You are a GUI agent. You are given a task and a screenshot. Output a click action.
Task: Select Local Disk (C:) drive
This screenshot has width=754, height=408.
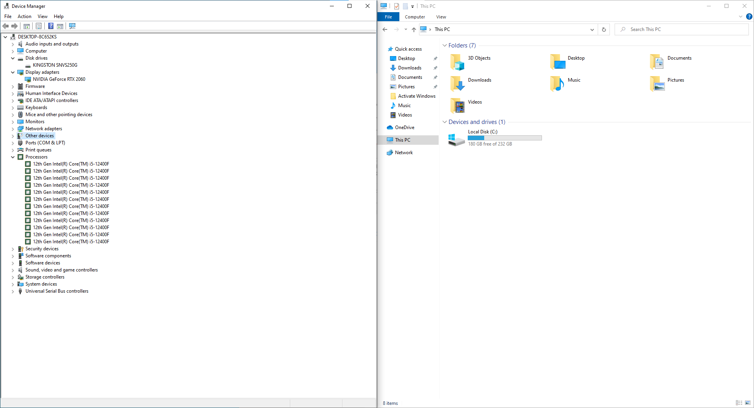[482, 132]
